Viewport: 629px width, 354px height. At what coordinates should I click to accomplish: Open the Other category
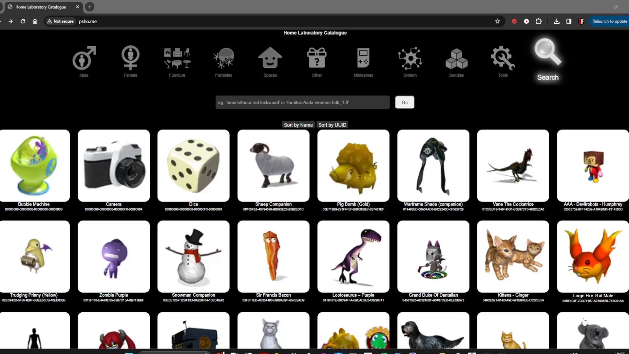click(x=317, y=61)
